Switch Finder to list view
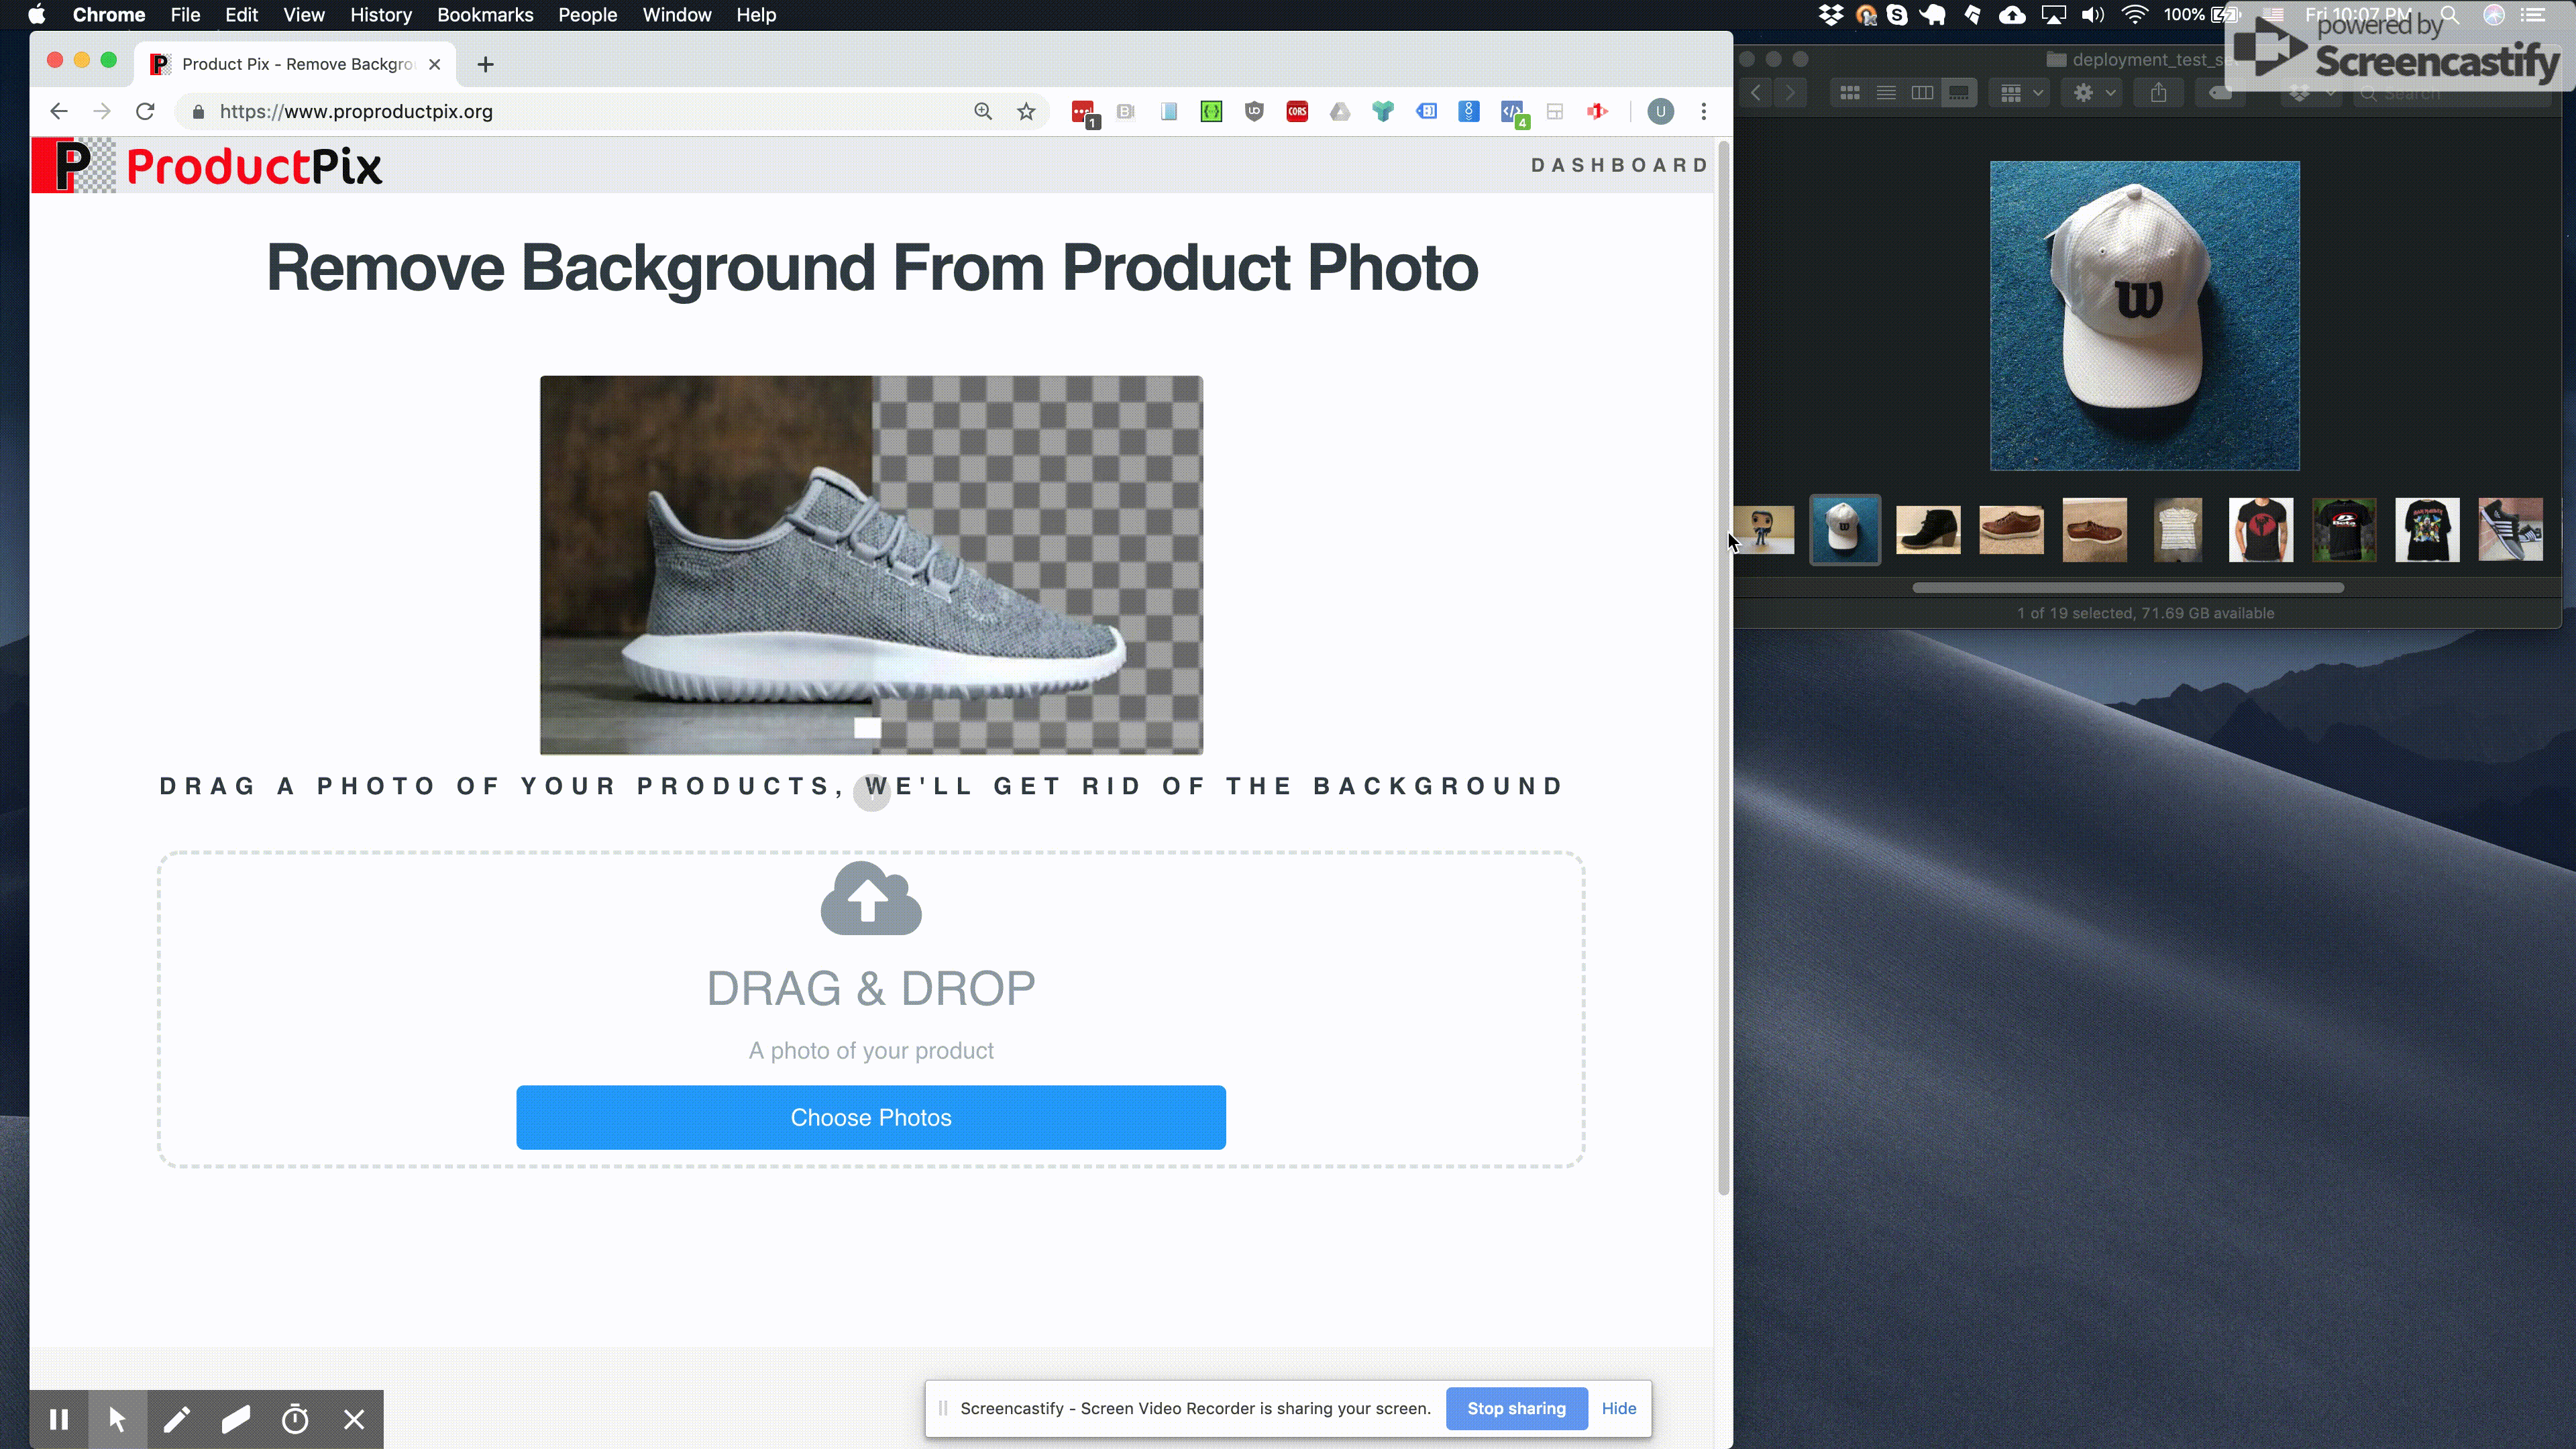 pos(1886,93)
